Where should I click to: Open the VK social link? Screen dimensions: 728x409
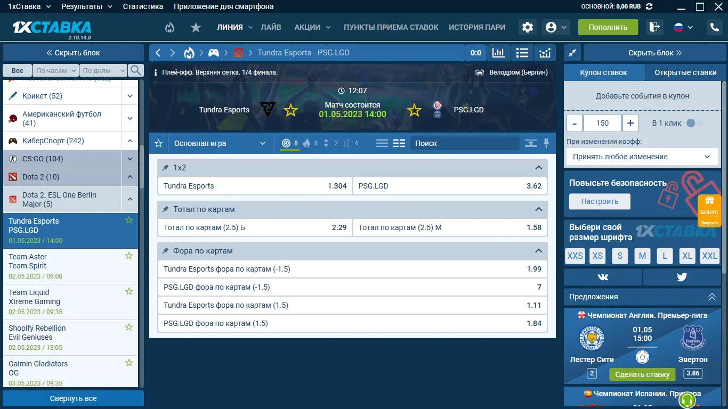[x=603, y=277]
